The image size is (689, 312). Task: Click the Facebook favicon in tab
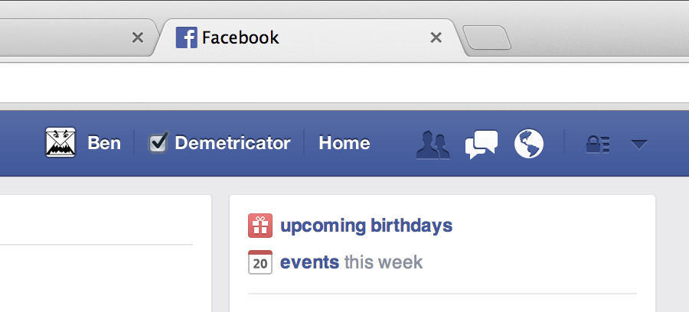coord(186,37)
